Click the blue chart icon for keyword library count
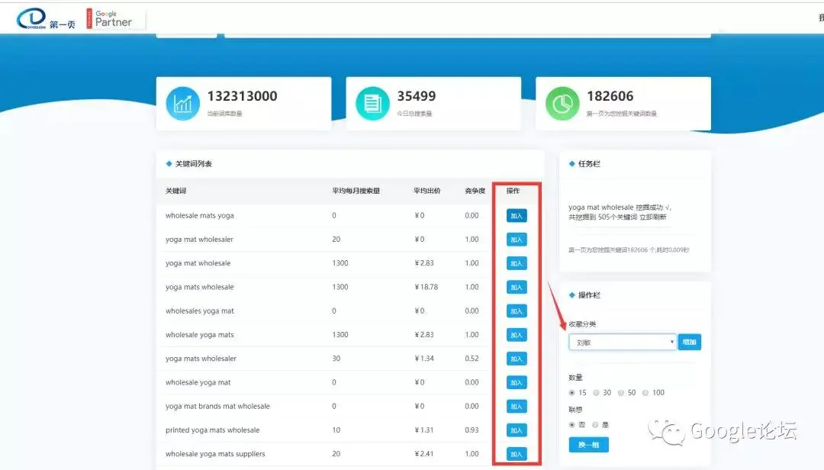 [x=182, y=105]
